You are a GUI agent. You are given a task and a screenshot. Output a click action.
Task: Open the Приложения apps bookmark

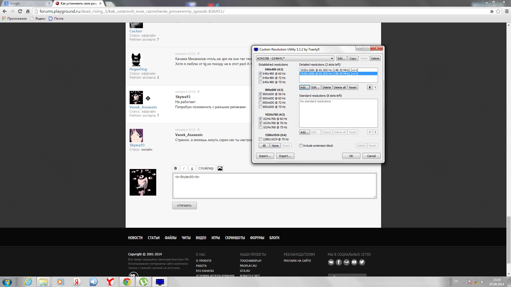point(14,19)
